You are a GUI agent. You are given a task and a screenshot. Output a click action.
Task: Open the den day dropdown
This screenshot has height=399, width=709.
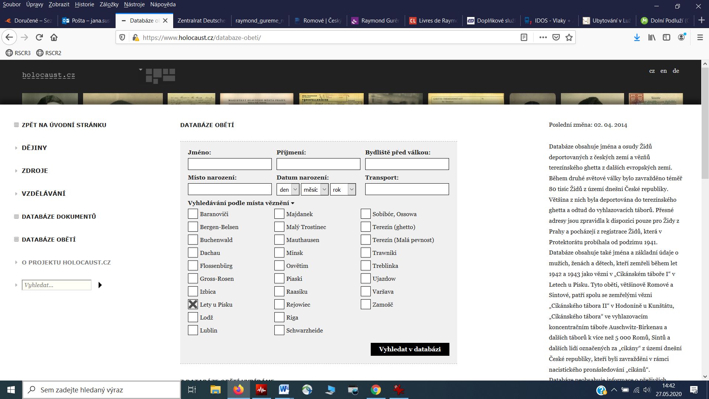pos(288,190)
